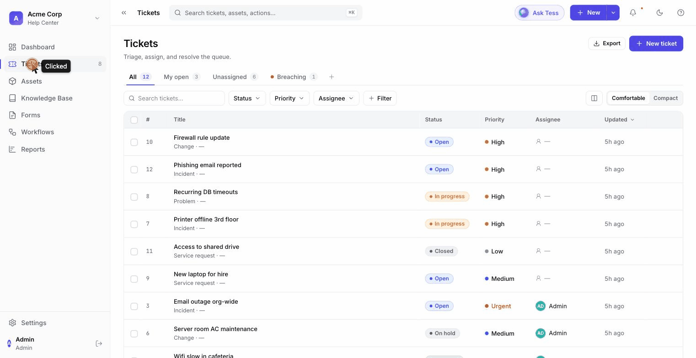Add a Filter to the ticket list
The image size is (696, 358).
coord(380,98)
